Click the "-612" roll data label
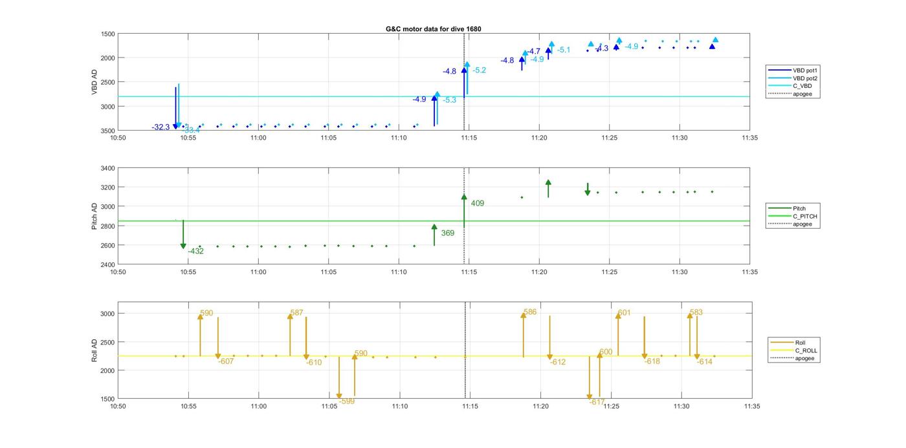Image resolution: width=906 pixels, height=448 pixels. pyautogui.click(x=558, y=362)
